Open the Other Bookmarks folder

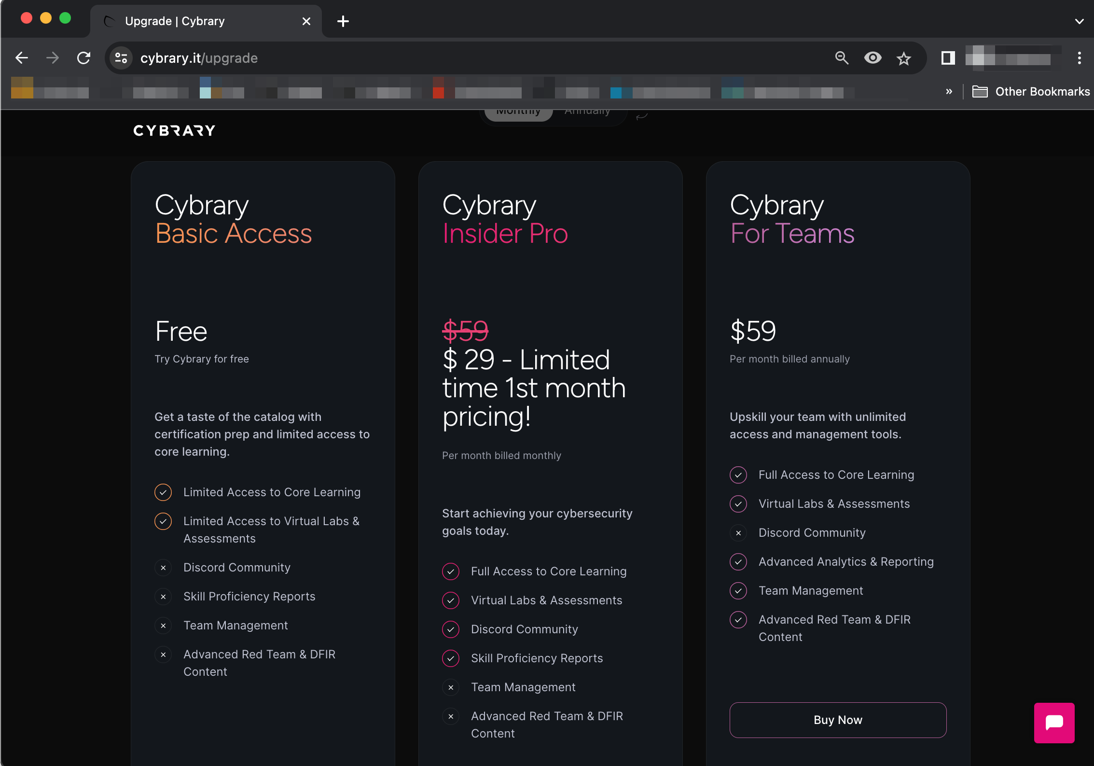pyautogui.click(x=1031, y=91)
